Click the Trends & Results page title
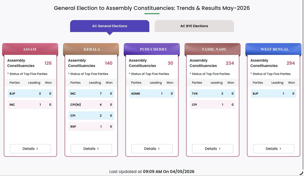The width and height of the screenshot is (304, 176). 152,8
